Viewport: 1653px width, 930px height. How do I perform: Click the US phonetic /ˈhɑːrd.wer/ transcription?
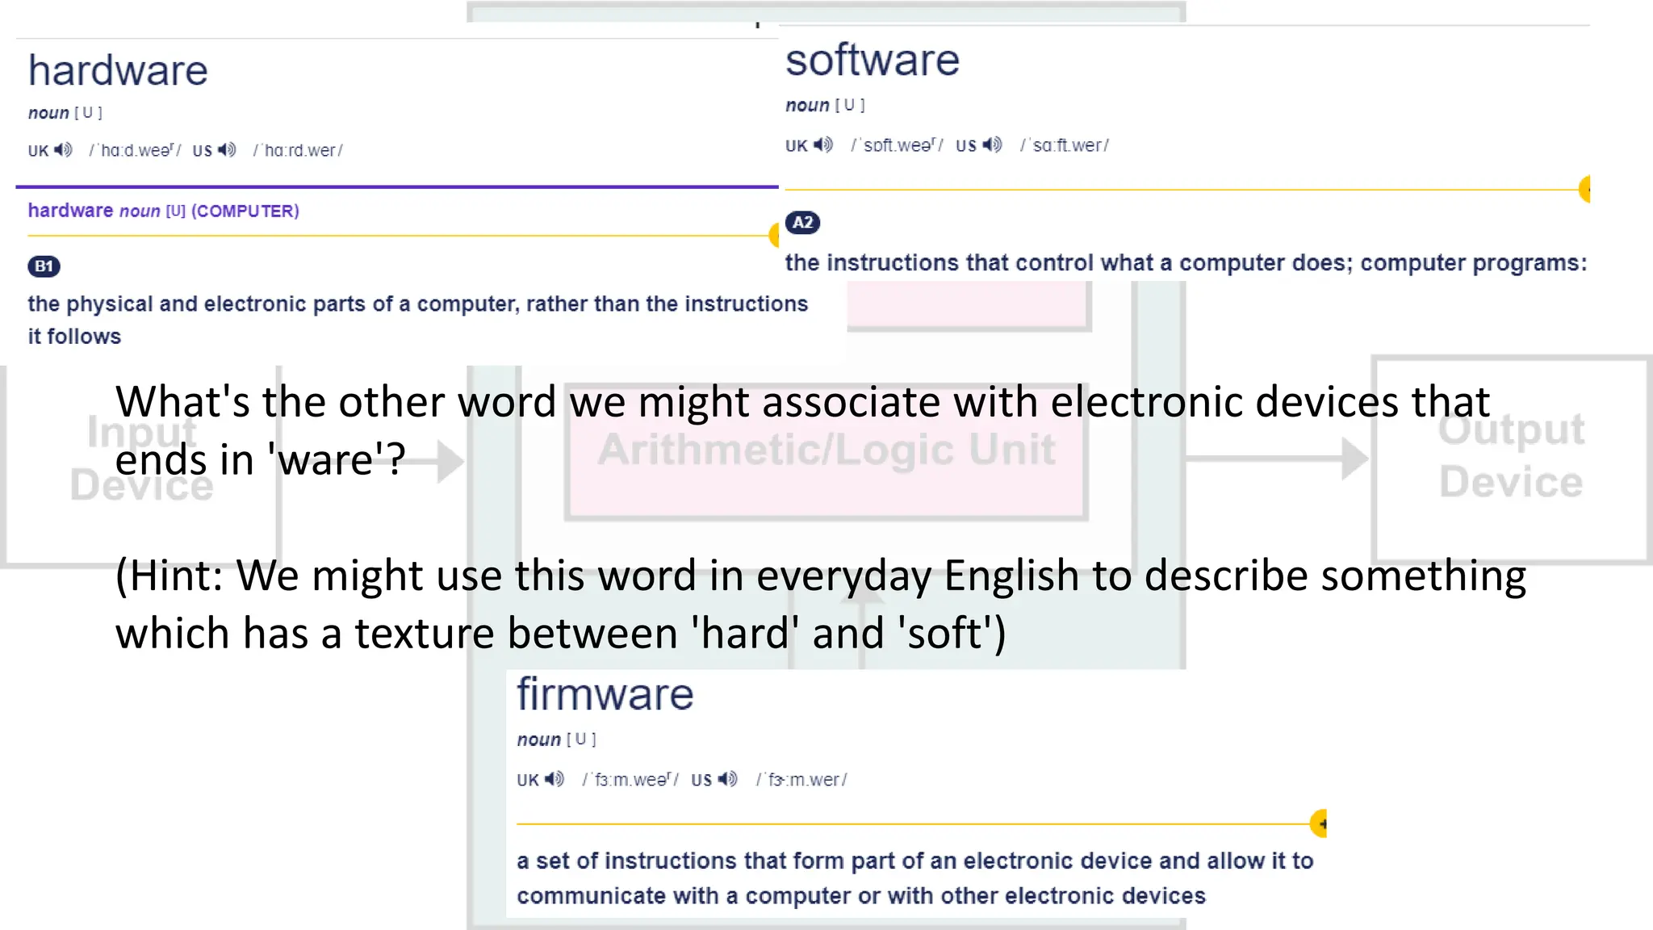298,150
